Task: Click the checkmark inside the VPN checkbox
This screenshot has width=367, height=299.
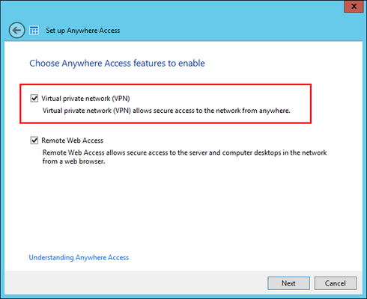Action: click(x=34, y=98)
